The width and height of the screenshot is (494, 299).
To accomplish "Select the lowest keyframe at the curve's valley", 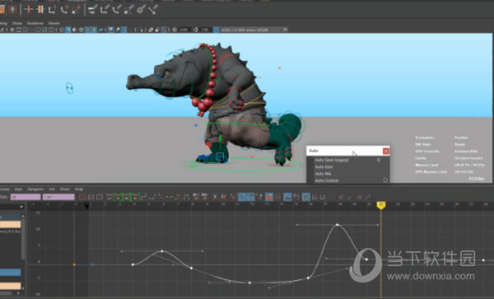I will (249, 283).
